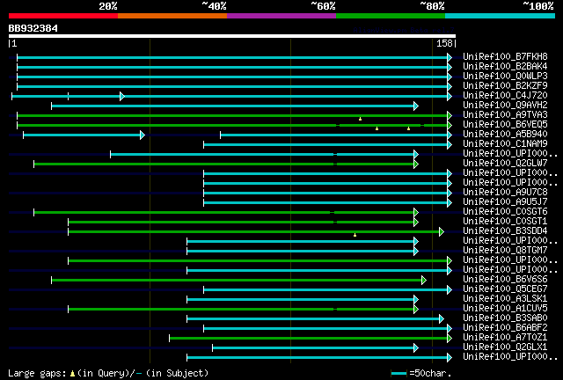563x380 pixels.
Task: Click the purple ~60% identity color segment
Action: [281, 16]
